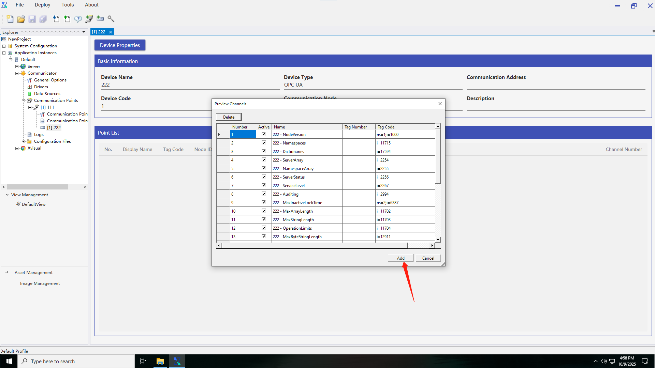Open the Deploy menu
The image size is (655, 368).
pyautogui.click(x=42, y=5)
